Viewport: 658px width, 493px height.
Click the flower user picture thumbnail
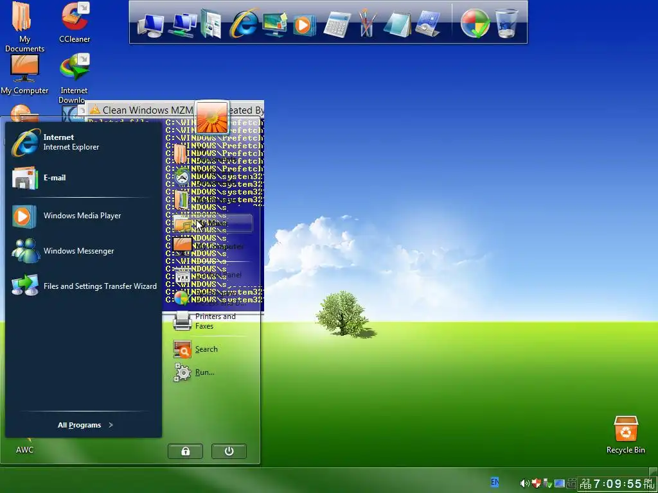click(212, 117)
